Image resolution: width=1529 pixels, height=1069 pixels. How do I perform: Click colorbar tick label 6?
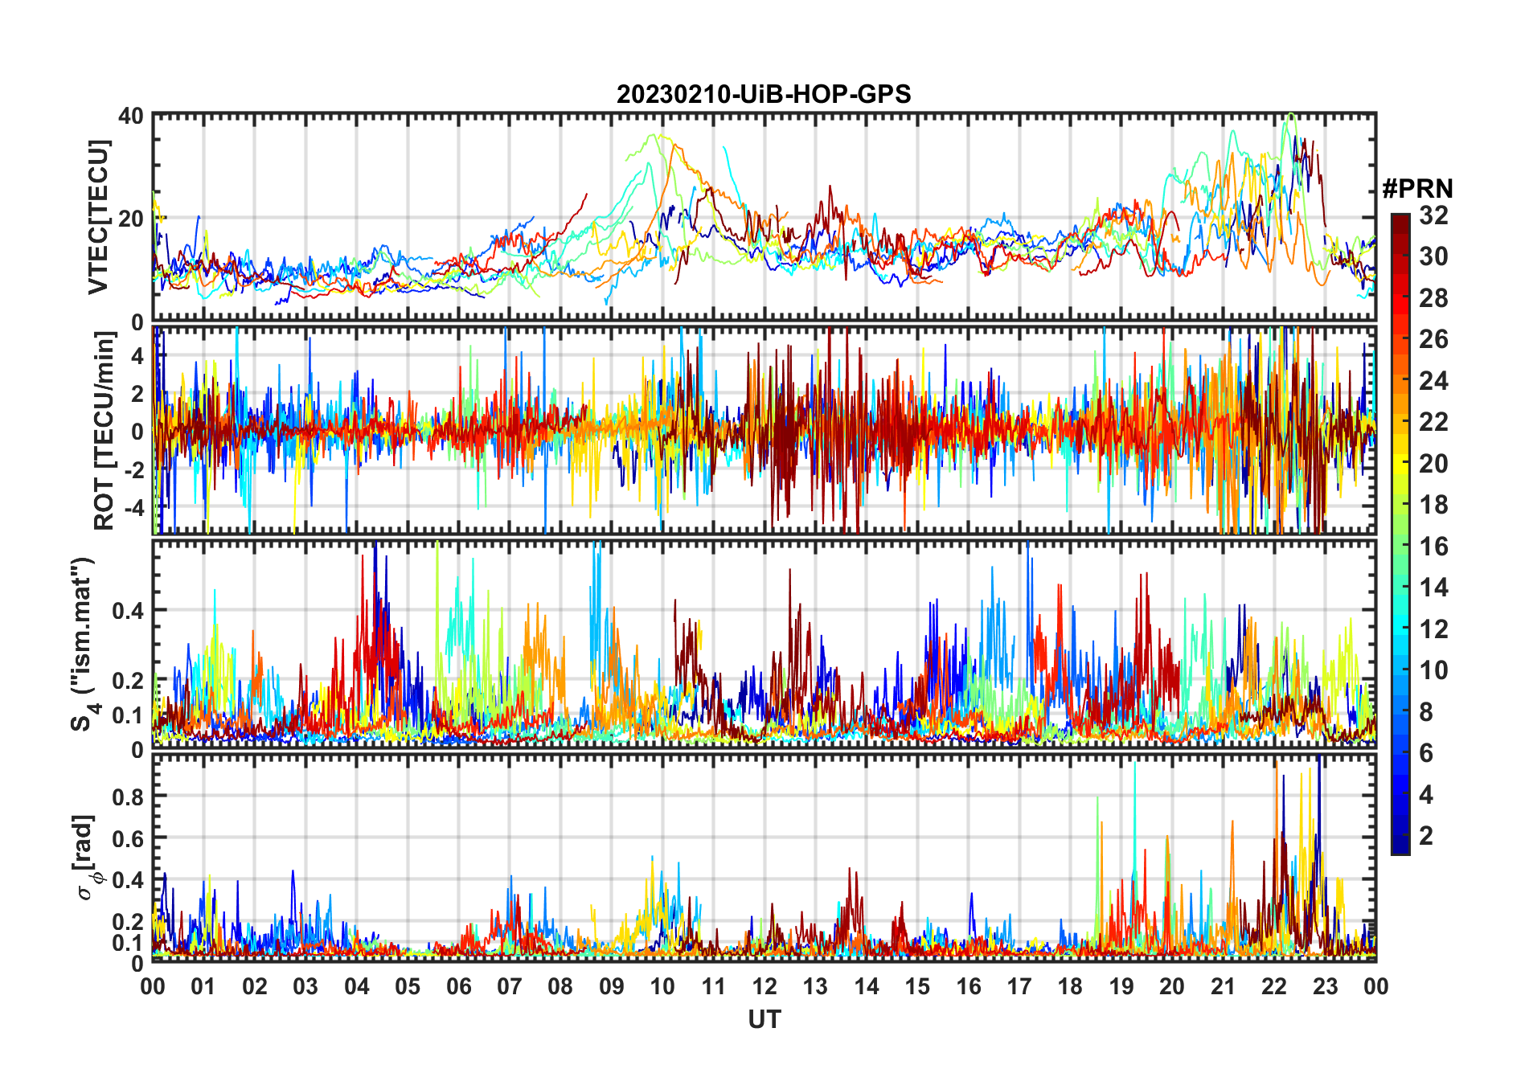(x=1426, y=753)
